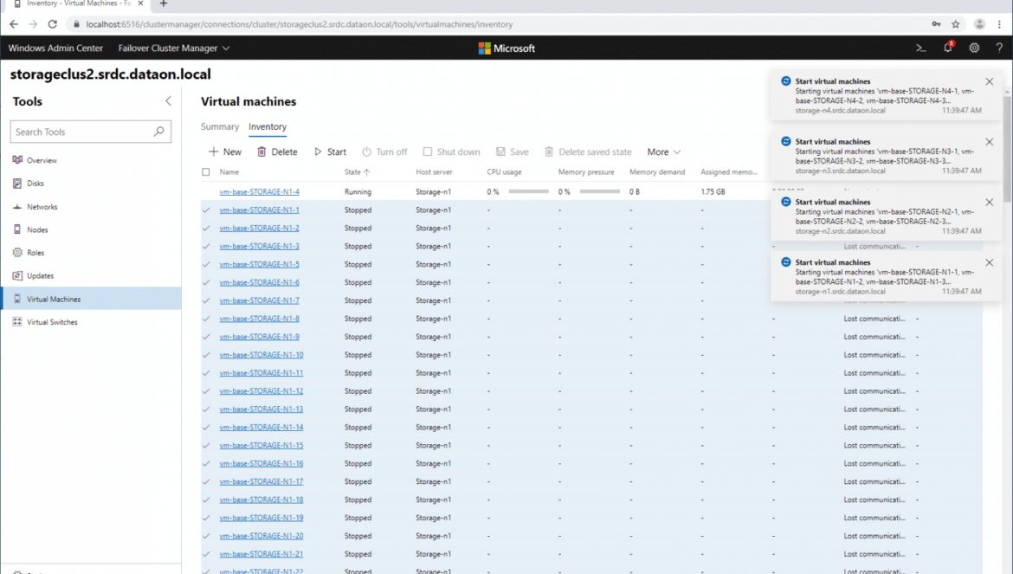Dismiss the storage-n1 Start virtual machines notification
Viewport: 1013px width, 574px height.
(x=989, y=263)
